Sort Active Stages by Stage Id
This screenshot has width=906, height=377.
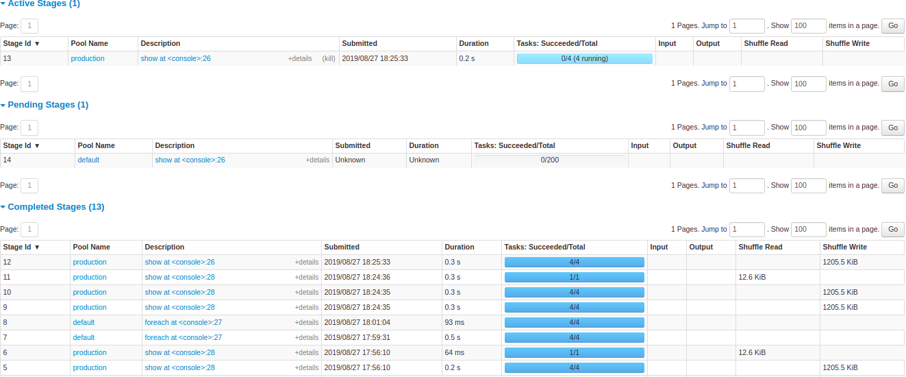coord(21,44)
